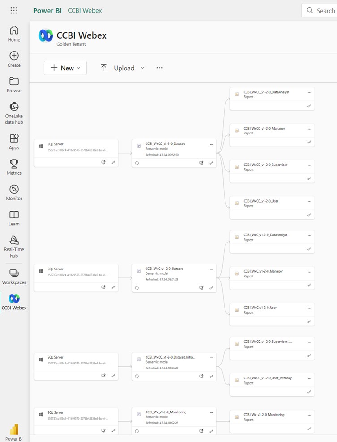Show lineage for CCBI_WxC_v1-2-0_DataAnalyst report
The image size is (337, 442).
tap(309, 249)
